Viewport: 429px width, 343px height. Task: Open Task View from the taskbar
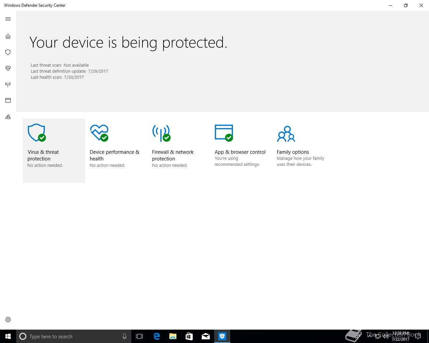pos(139,336)
